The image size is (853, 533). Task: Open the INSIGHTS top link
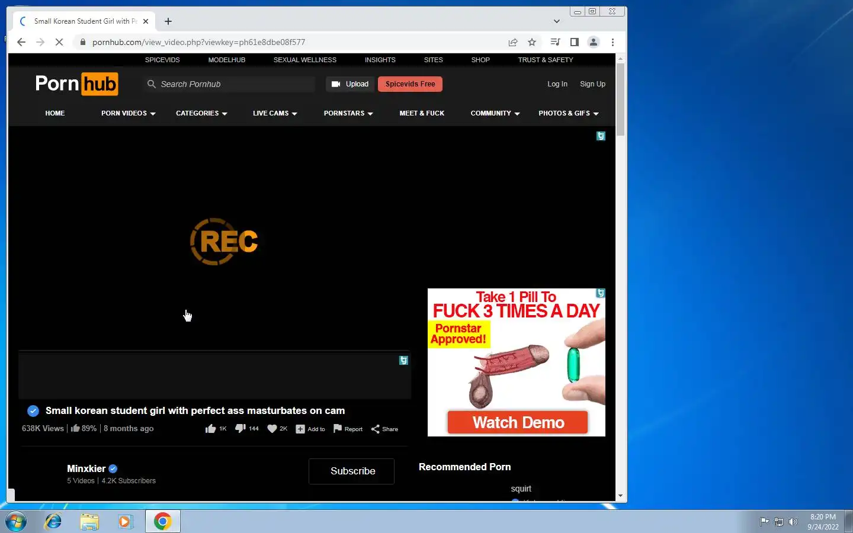(380, 60)
